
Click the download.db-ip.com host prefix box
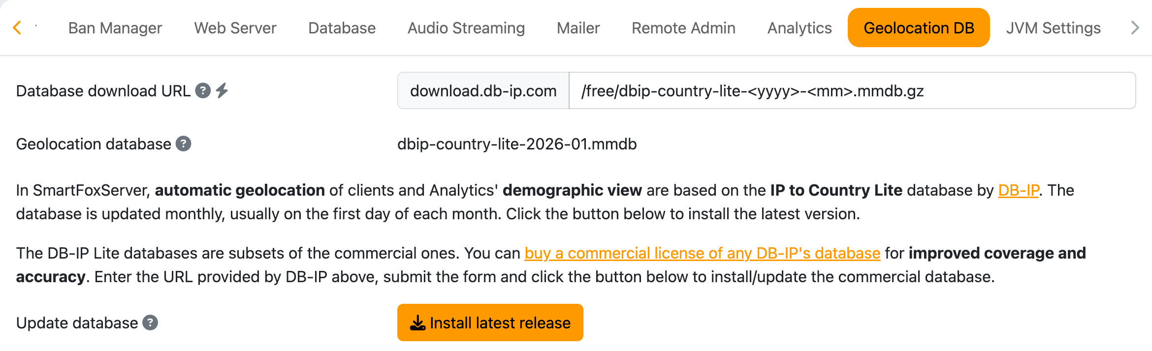[483, 91]
